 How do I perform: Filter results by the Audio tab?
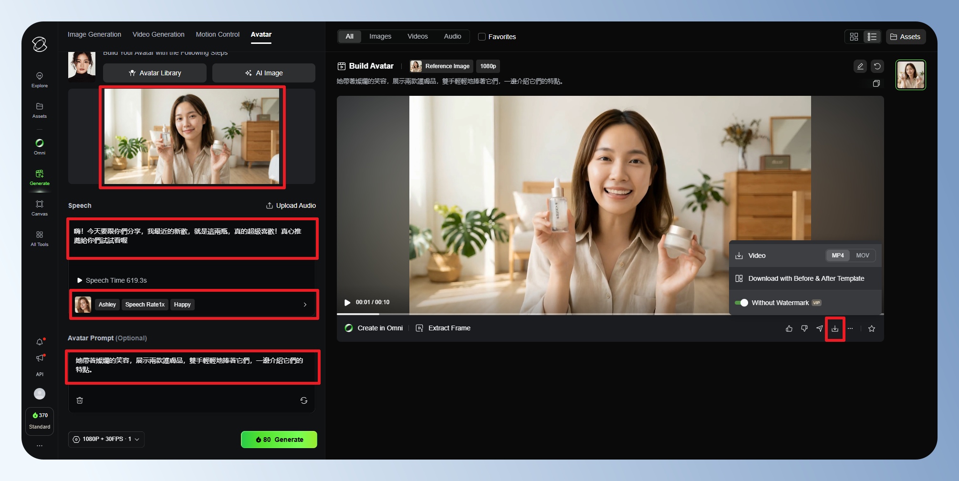452,36
